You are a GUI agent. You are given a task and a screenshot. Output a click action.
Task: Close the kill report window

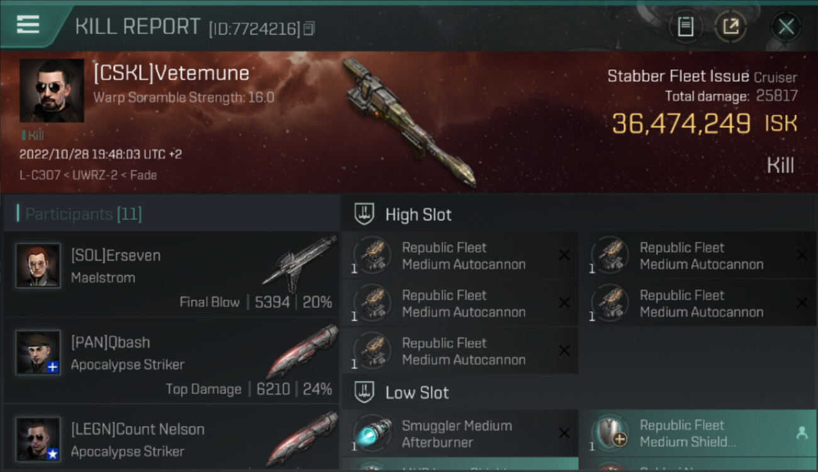[786, 26]
